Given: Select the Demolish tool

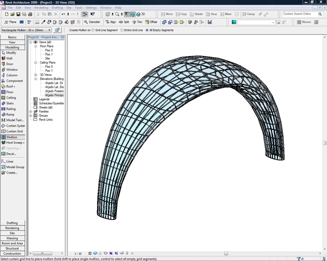Looking at the screenshot, I should [93, 22].
